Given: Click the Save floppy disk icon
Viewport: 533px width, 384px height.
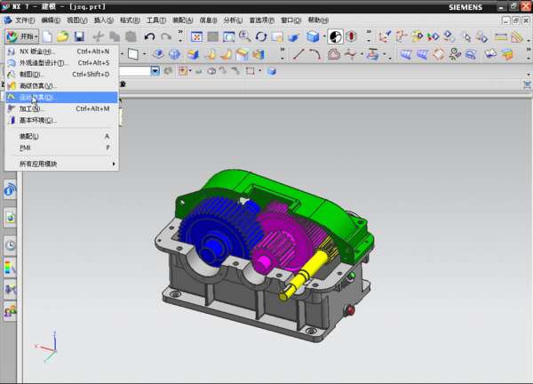Looking at the screenshot, I should pyautogui.click(x=79, y=36).
